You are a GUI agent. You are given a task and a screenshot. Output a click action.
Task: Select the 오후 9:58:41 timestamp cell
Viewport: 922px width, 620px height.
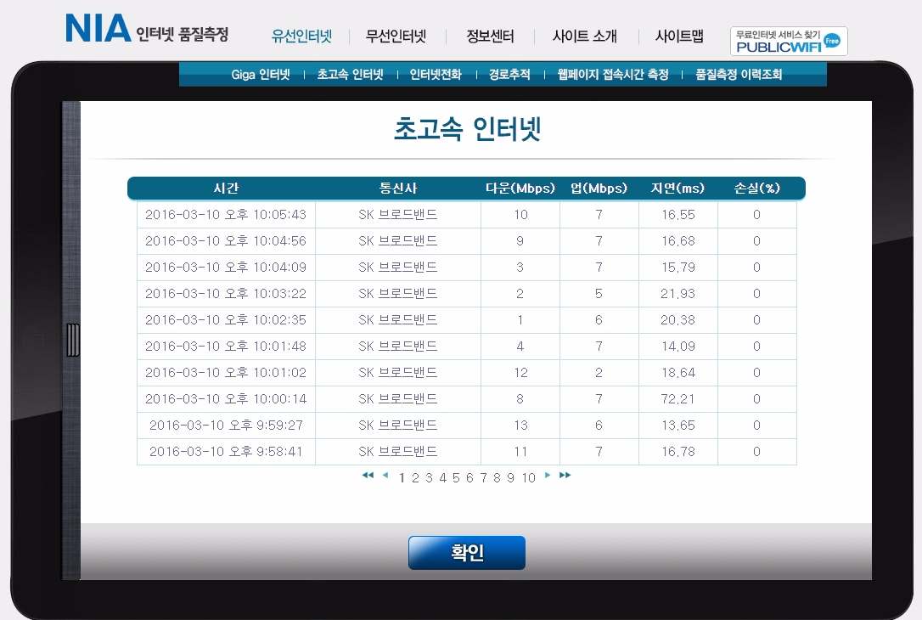click(x=226, y=452)
